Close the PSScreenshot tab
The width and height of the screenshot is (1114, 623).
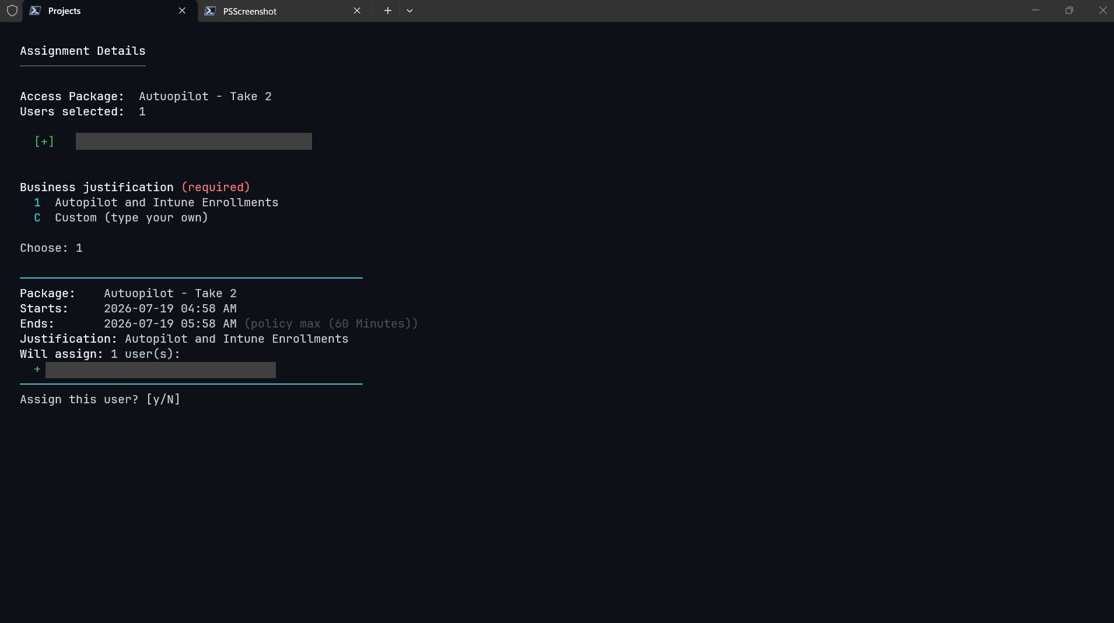357,11
